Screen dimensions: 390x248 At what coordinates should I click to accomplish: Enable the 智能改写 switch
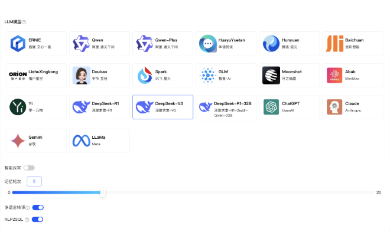[x=29, y=168]
